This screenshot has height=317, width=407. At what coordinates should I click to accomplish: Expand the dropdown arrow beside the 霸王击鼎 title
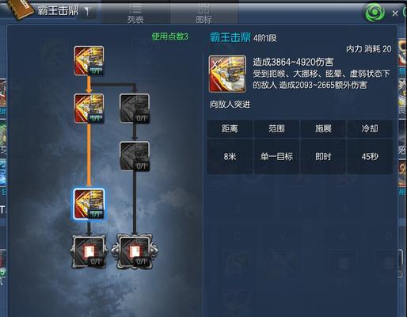click(87, 11)
